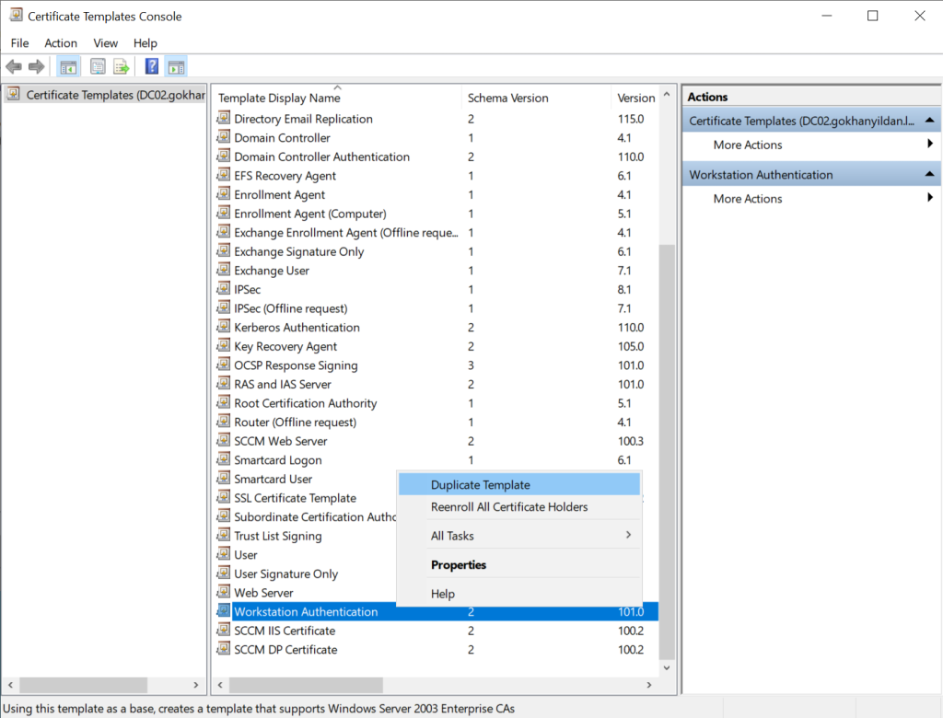Viewport: 943px width, 718px height.
Task: Click the Certificate Templates Console title icon
Action: pos(17,15)
